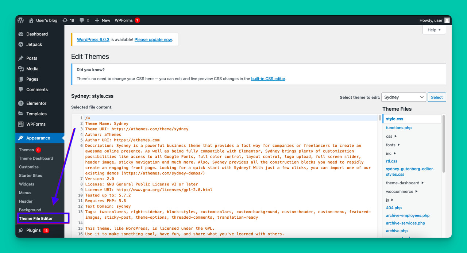Click the code editor vertical scrollbar

tap(379, 118)
